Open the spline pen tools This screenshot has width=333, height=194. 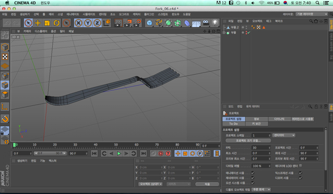click(x=159, y=23)
